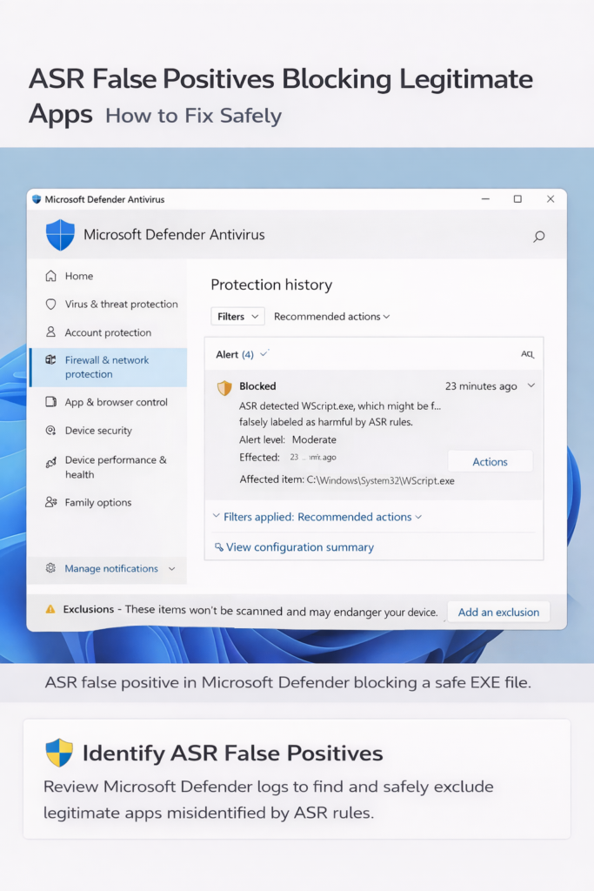This screenshot has width=594, height=891.
Task: Collapse the Blocked alert chevron
Action: [531, 385]
